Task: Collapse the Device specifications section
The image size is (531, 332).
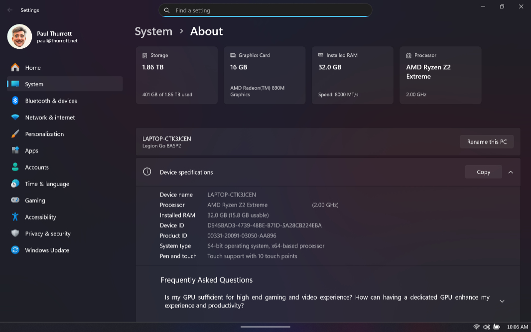Action: (x=511, y=172)
